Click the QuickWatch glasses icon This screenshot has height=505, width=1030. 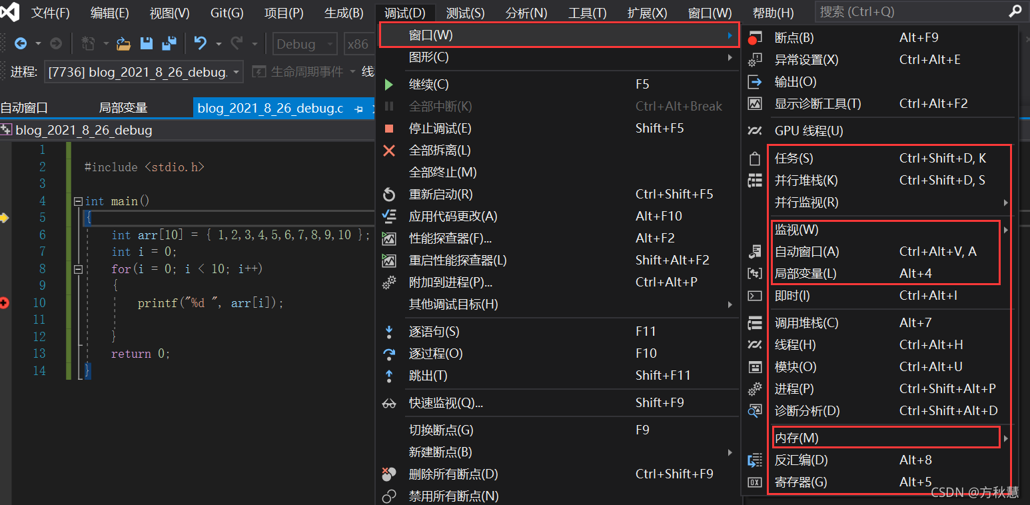(389, 403)
